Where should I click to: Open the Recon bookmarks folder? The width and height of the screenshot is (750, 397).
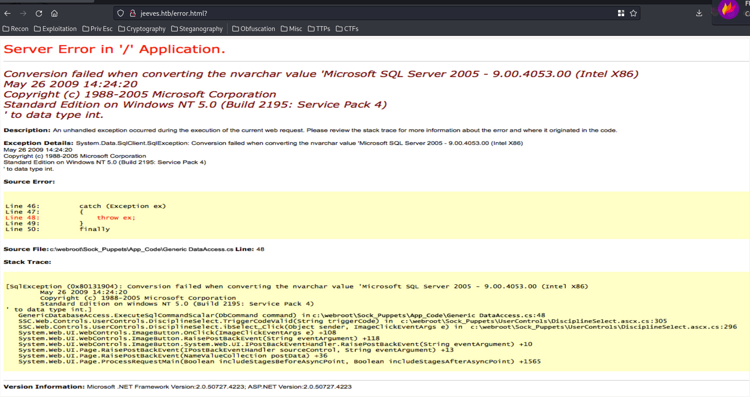click(16, 29)
